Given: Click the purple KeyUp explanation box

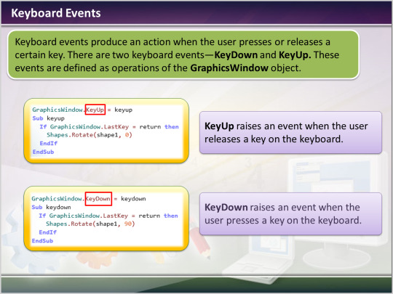Looking at the screenshot, I should point(290,133).
